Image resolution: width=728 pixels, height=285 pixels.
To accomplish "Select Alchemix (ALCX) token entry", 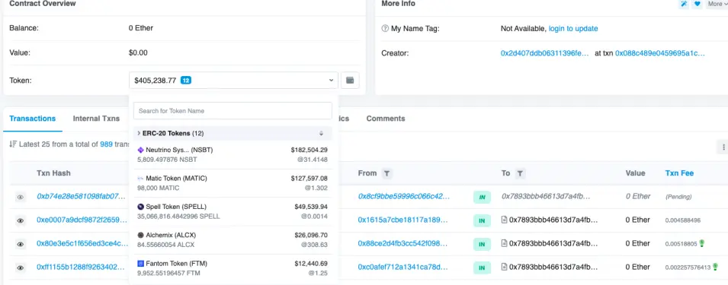I will pos(233,239).
